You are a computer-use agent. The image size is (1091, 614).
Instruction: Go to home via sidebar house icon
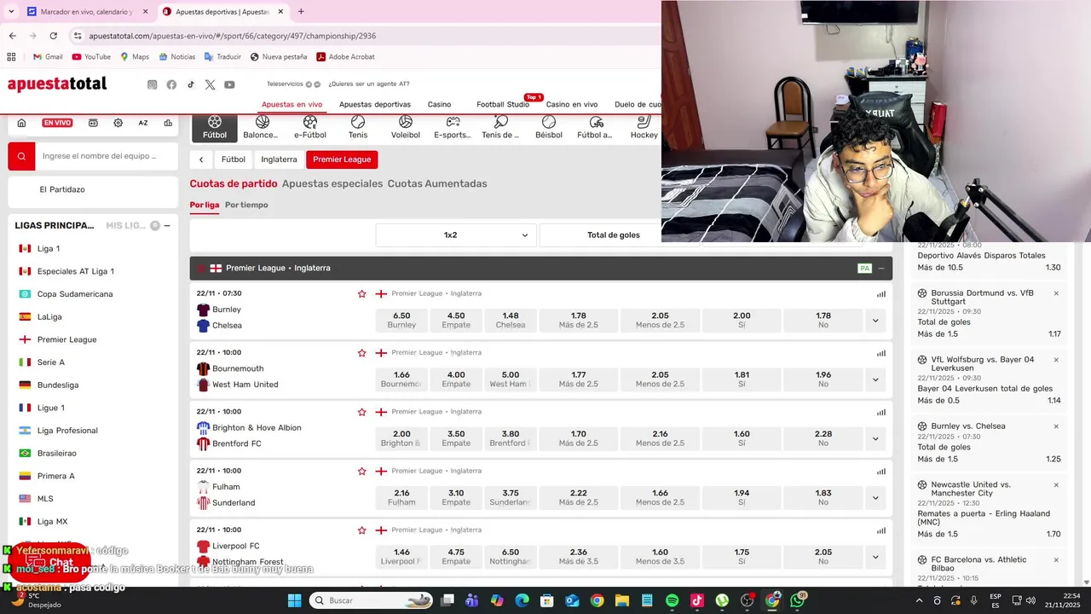(21, 123)
